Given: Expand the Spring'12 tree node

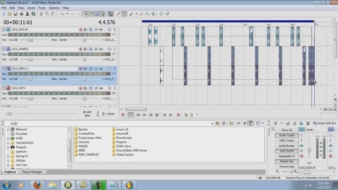Looking at the screenshot, I should (8, 156).
